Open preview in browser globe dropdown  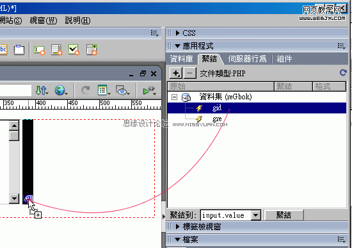(x=61, y=90)
